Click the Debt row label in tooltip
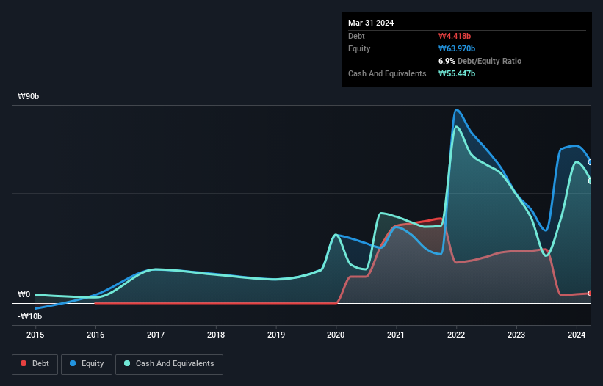This screenshot has height=386, width=603. click(x=356, y=36)
